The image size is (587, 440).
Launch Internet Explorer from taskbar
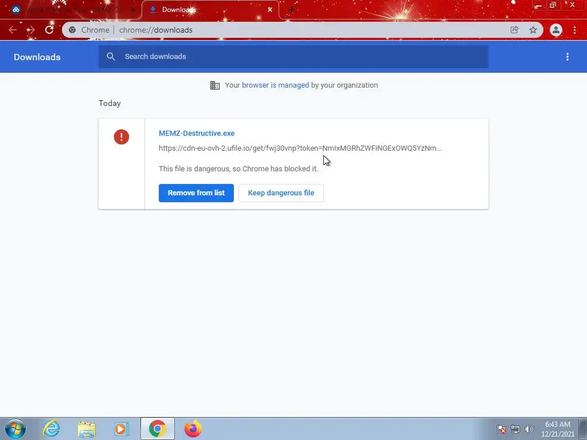[x=51, y=429]
